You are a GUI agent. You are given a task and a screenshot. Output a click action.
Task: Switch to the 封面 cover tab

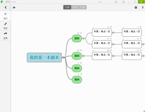click(83, 7)
